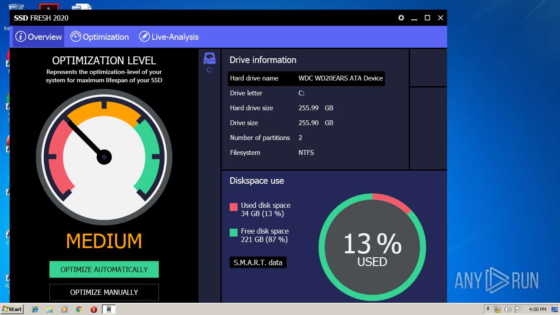Click the Drive information heading
The width and height of the screenshot is (560, 315).
pyautogui.click(x=263, y=60)
